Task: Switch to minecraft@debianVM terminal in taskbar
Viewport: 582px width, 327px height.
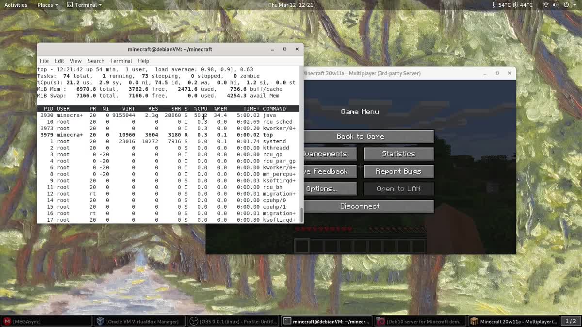Action: coord(327,321)
